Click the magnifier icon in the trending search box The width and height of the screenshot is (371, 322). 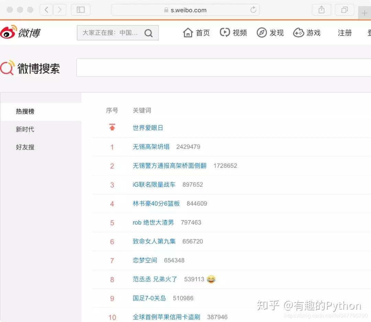(x=148, y=33)
